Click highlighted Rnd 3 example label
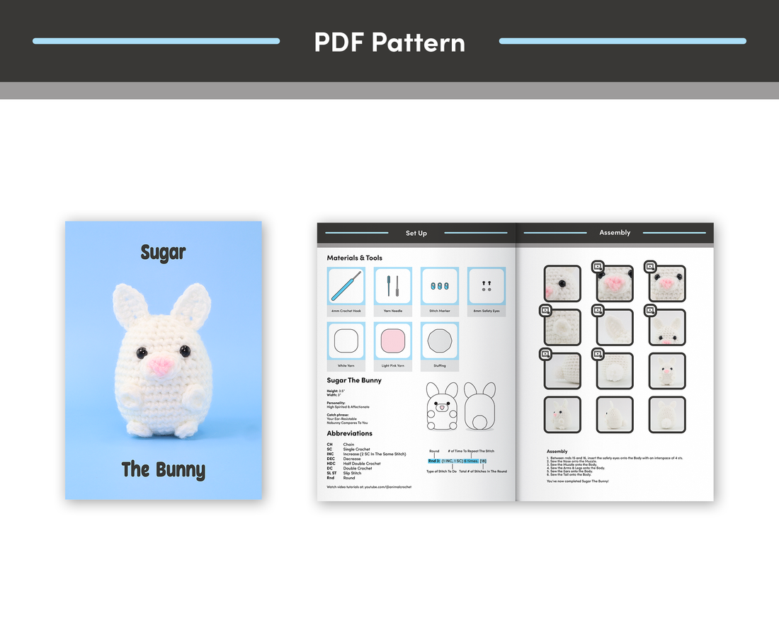 click(434, 461)
